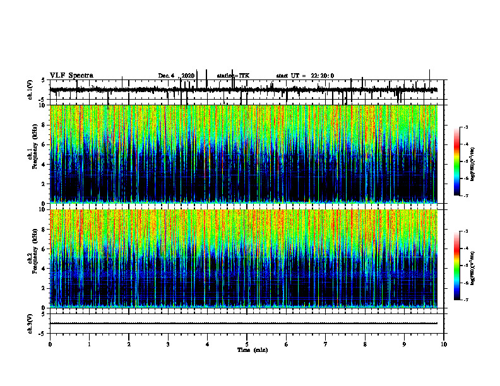Select the ch.1 colorbar unit label log(PSD)
This screenshot has height=386, width=500.
(x=473, y=165)
